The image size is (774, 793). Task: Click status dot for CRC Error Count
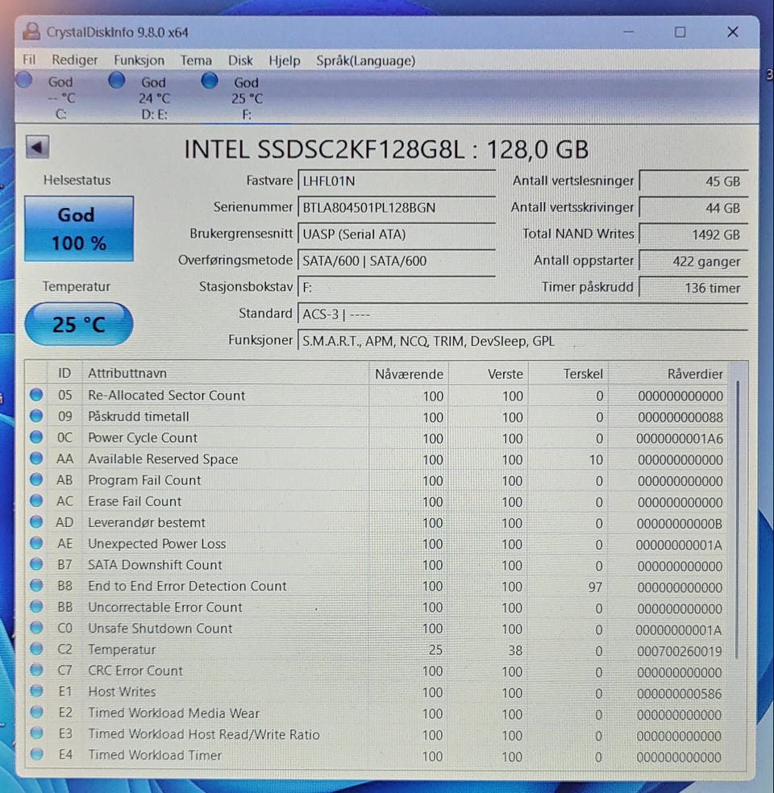[x=36, y=670]
